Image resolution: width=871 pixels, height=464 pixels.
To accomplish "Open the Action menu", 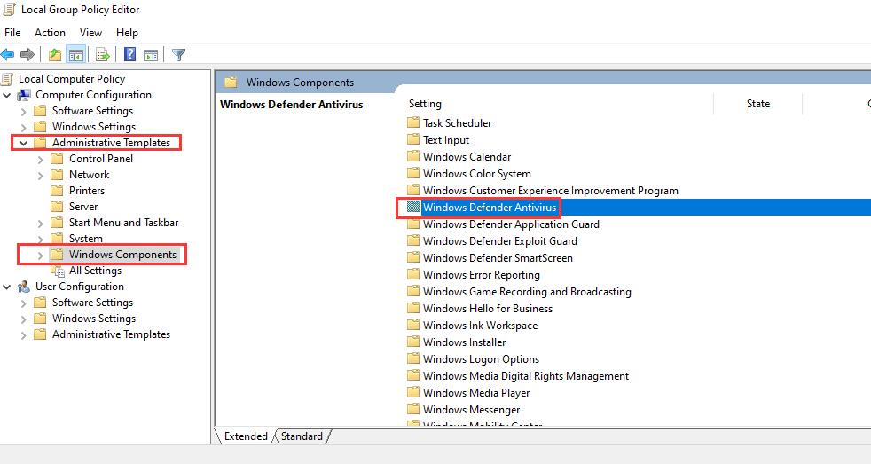I will pyautogui.click(x=50, y=33).
